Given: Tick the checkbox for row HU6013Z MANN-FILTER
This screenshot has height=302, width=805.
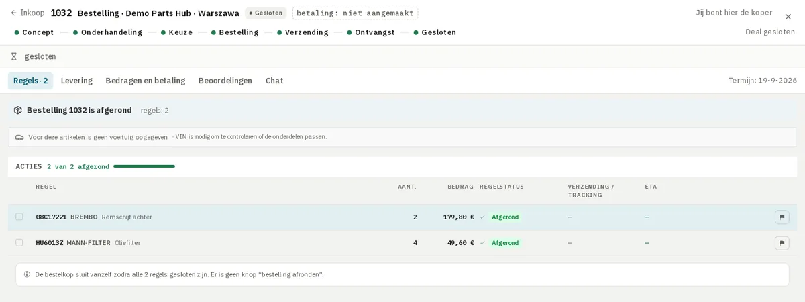Looking at the screenshot, I should pyautogui.click(x=19, y=242).
